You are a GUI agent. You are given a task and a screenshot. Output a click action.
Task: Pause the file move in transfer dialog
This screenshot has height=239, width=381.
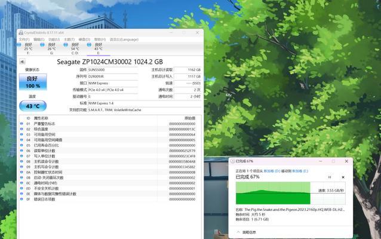coord(330,177)
